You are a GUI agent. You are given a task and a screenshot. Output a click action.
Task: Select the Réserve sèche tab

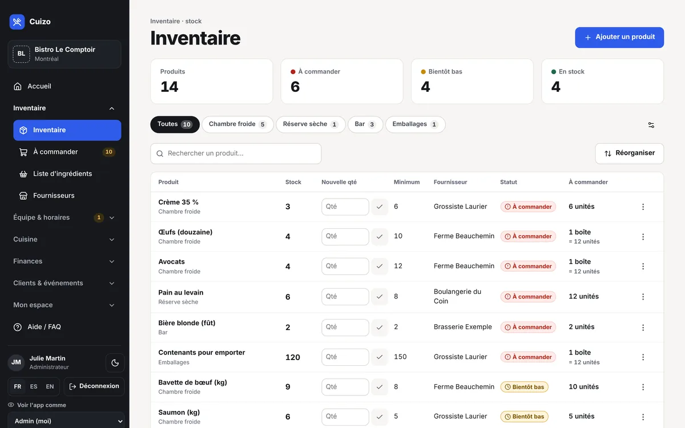311,124
